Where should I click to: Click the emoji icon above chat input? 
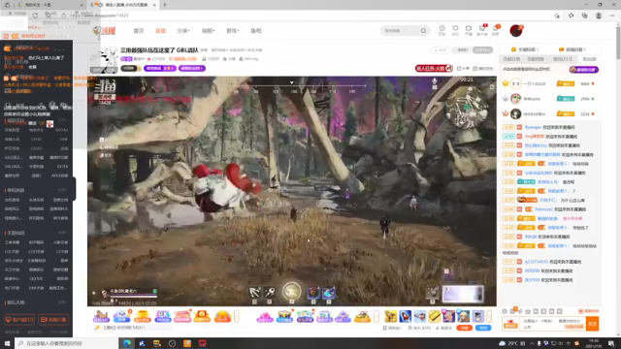505,311
